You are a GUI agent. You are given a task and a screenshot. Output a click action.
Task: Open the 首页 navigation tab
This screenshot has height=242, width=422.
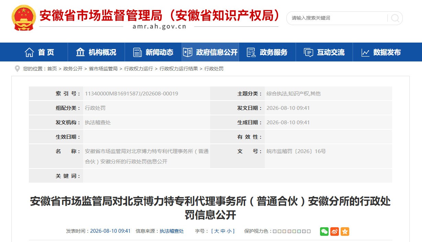(39, 52)
